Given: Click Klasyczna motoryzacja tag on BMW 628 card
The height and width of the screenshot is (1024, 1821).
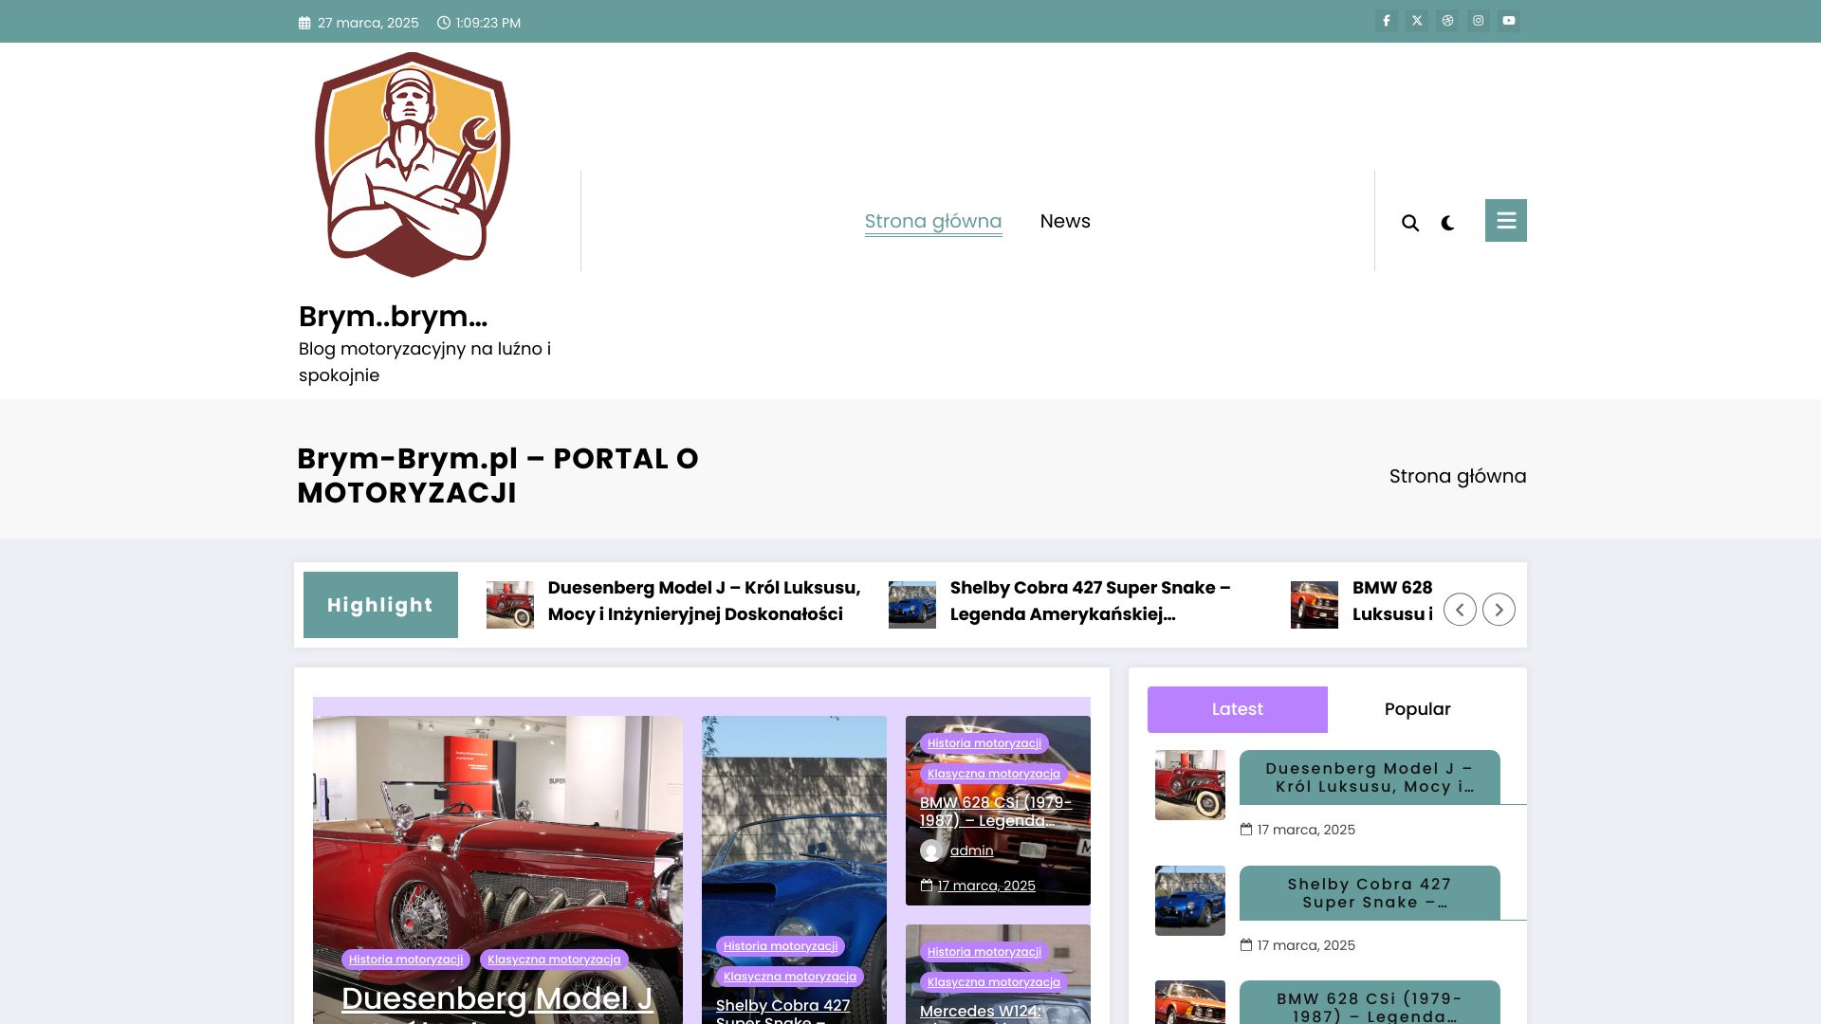Looking at the screenshot, I should click(x=994, y=774).
